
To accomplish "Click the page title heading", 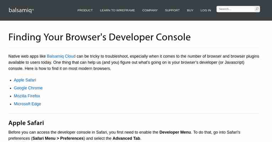I will (100, 37).
